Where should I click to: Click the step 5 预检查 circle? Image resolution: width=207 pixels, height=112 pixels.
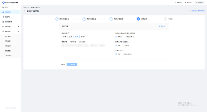point(165,19)
